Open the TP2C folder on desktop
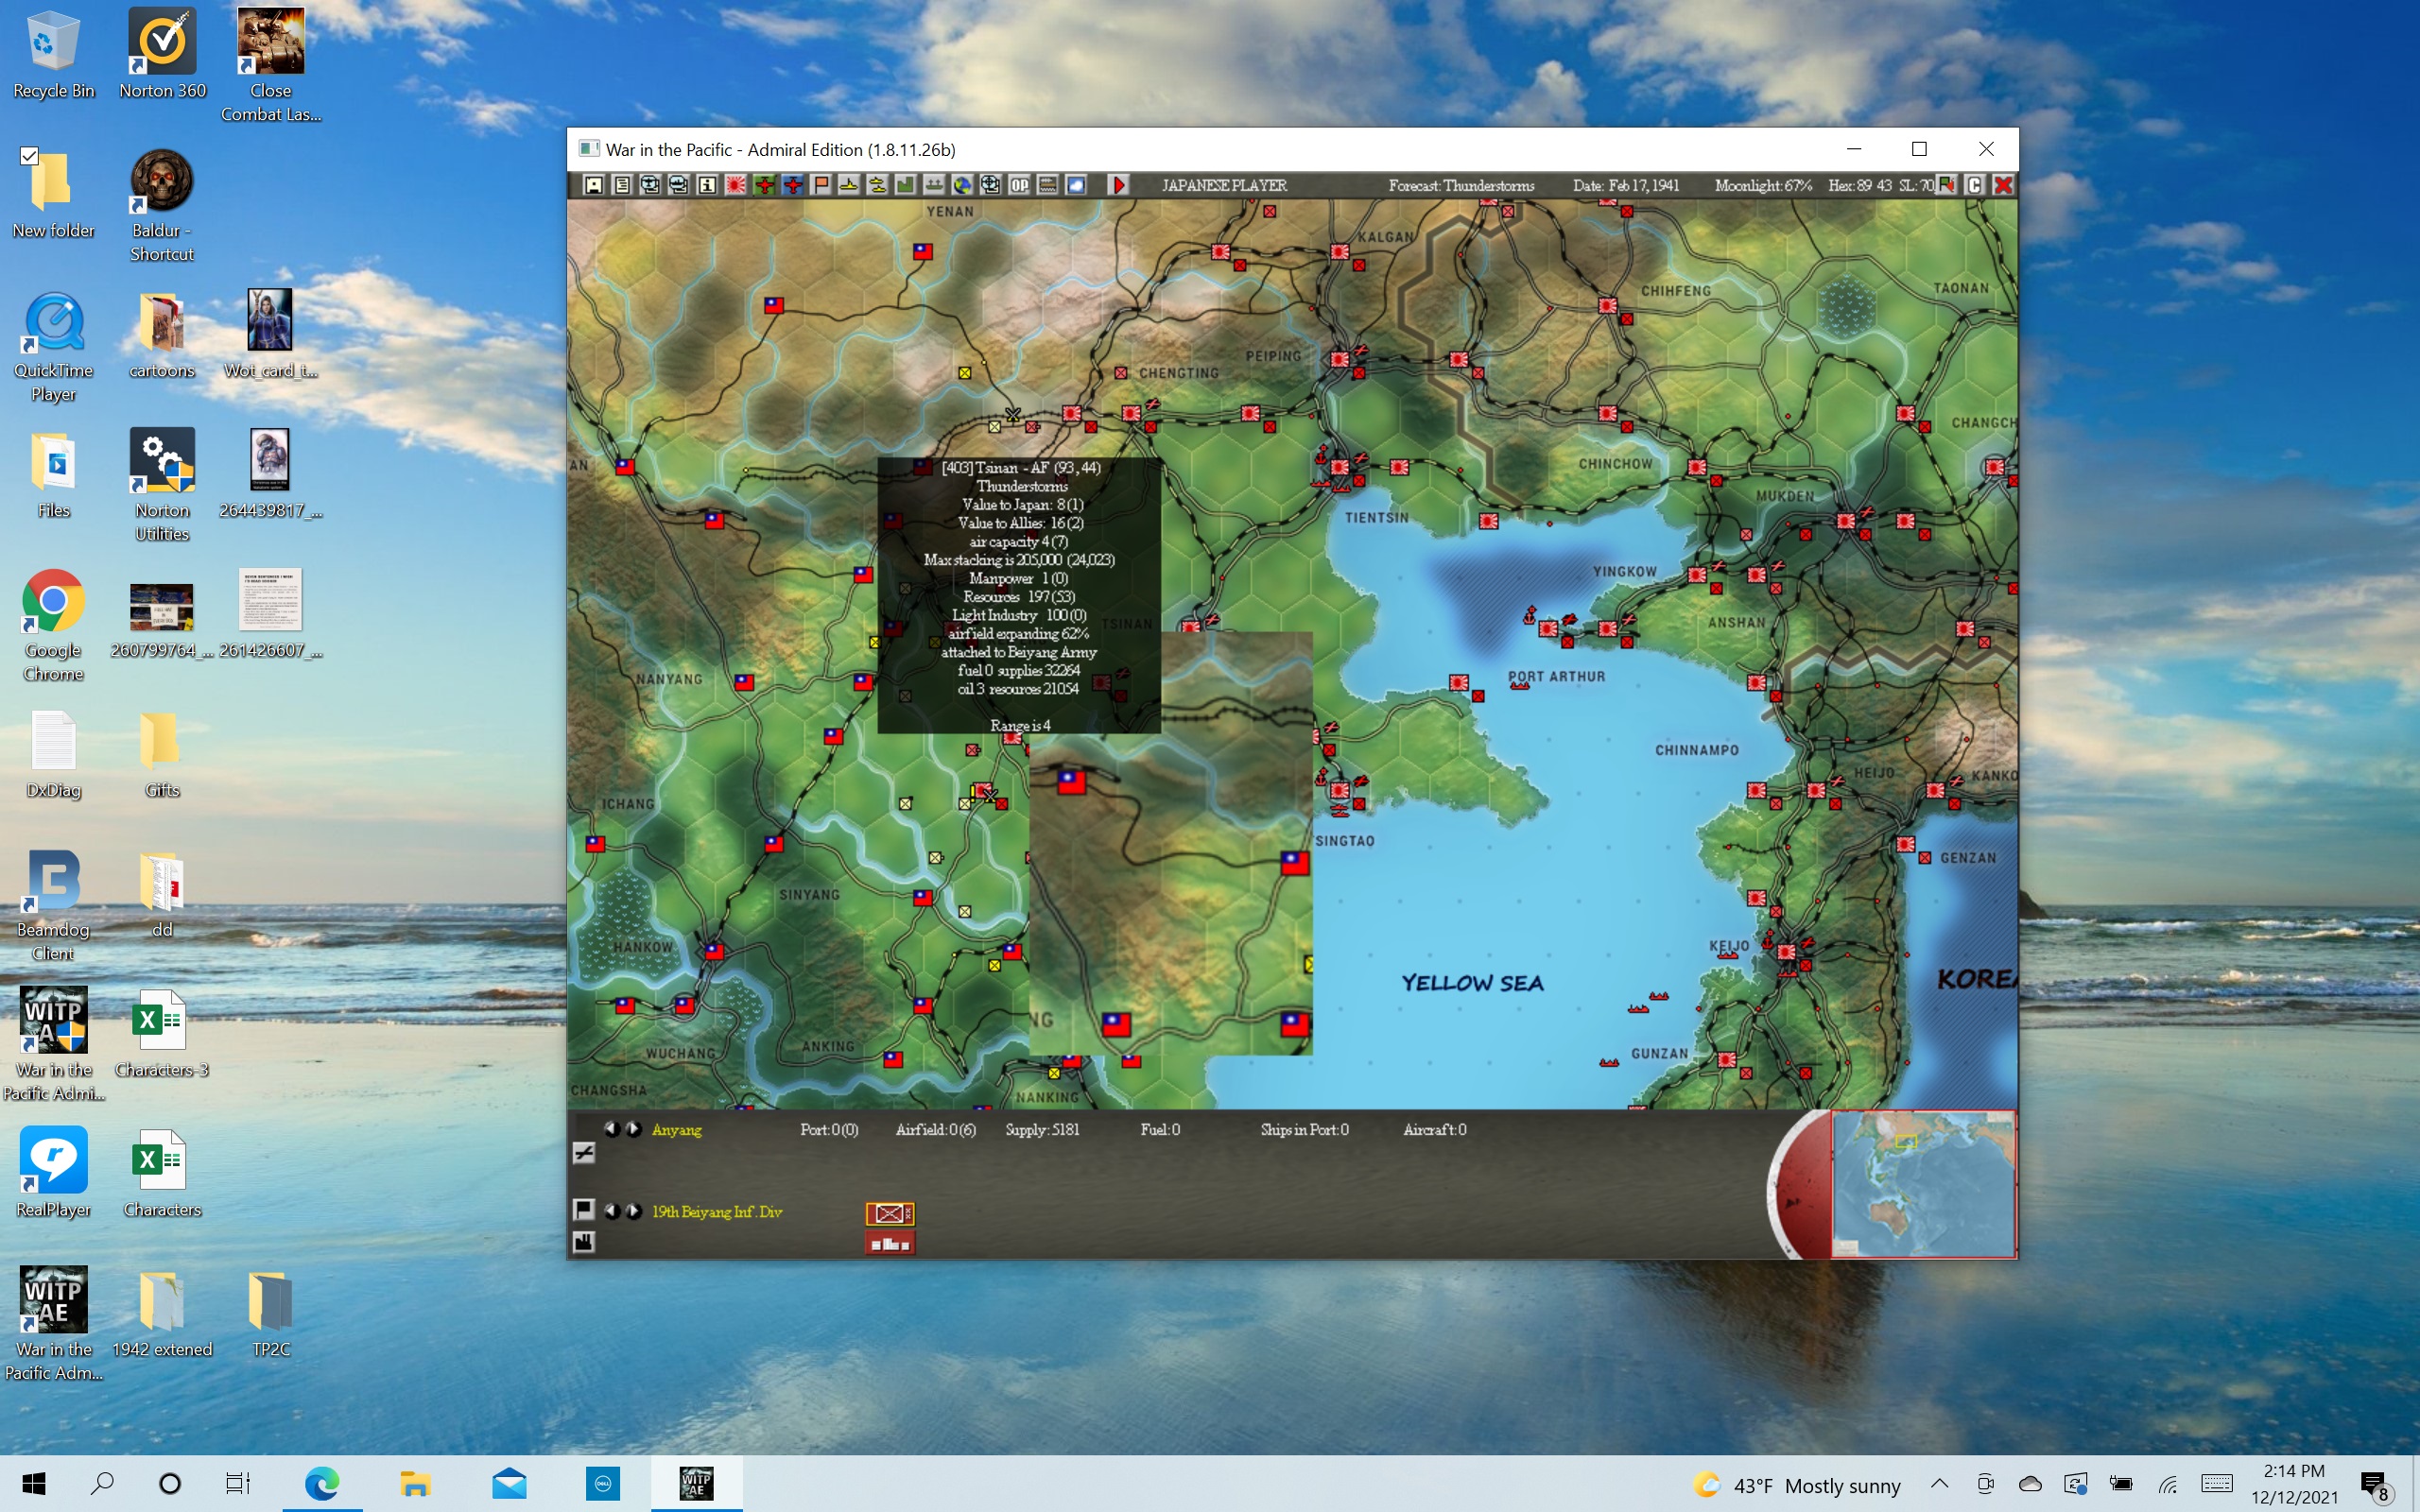The image size is (2420, 1512). point(270,1313)
